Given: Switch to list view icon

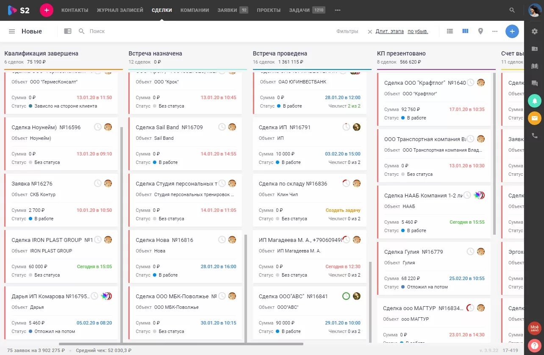Looking at the screenshot, I should 450,31.
